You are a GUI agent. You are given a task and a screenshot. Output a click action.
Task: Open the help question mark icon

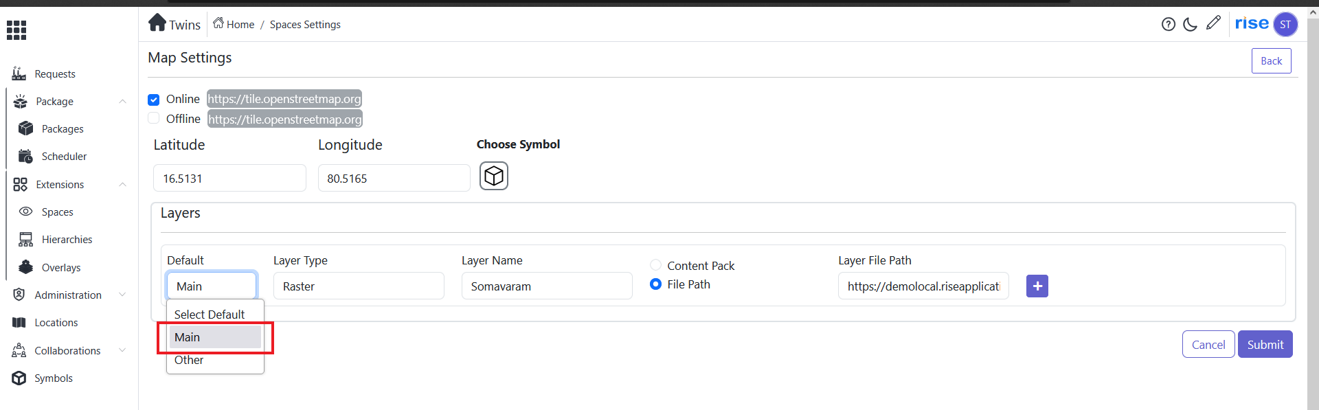(1169, 24)
